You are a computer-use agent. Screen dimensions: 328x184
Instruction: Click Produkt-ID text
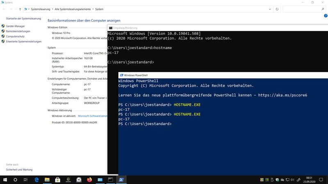[74, 122]
